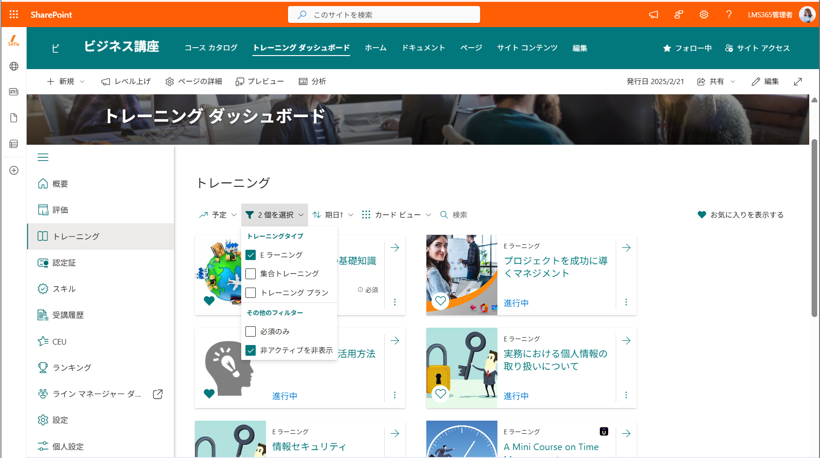Click レベル上げ promote button
This screenshot has width=820, height=458.
pyautogui.click(x=126, y=82)
